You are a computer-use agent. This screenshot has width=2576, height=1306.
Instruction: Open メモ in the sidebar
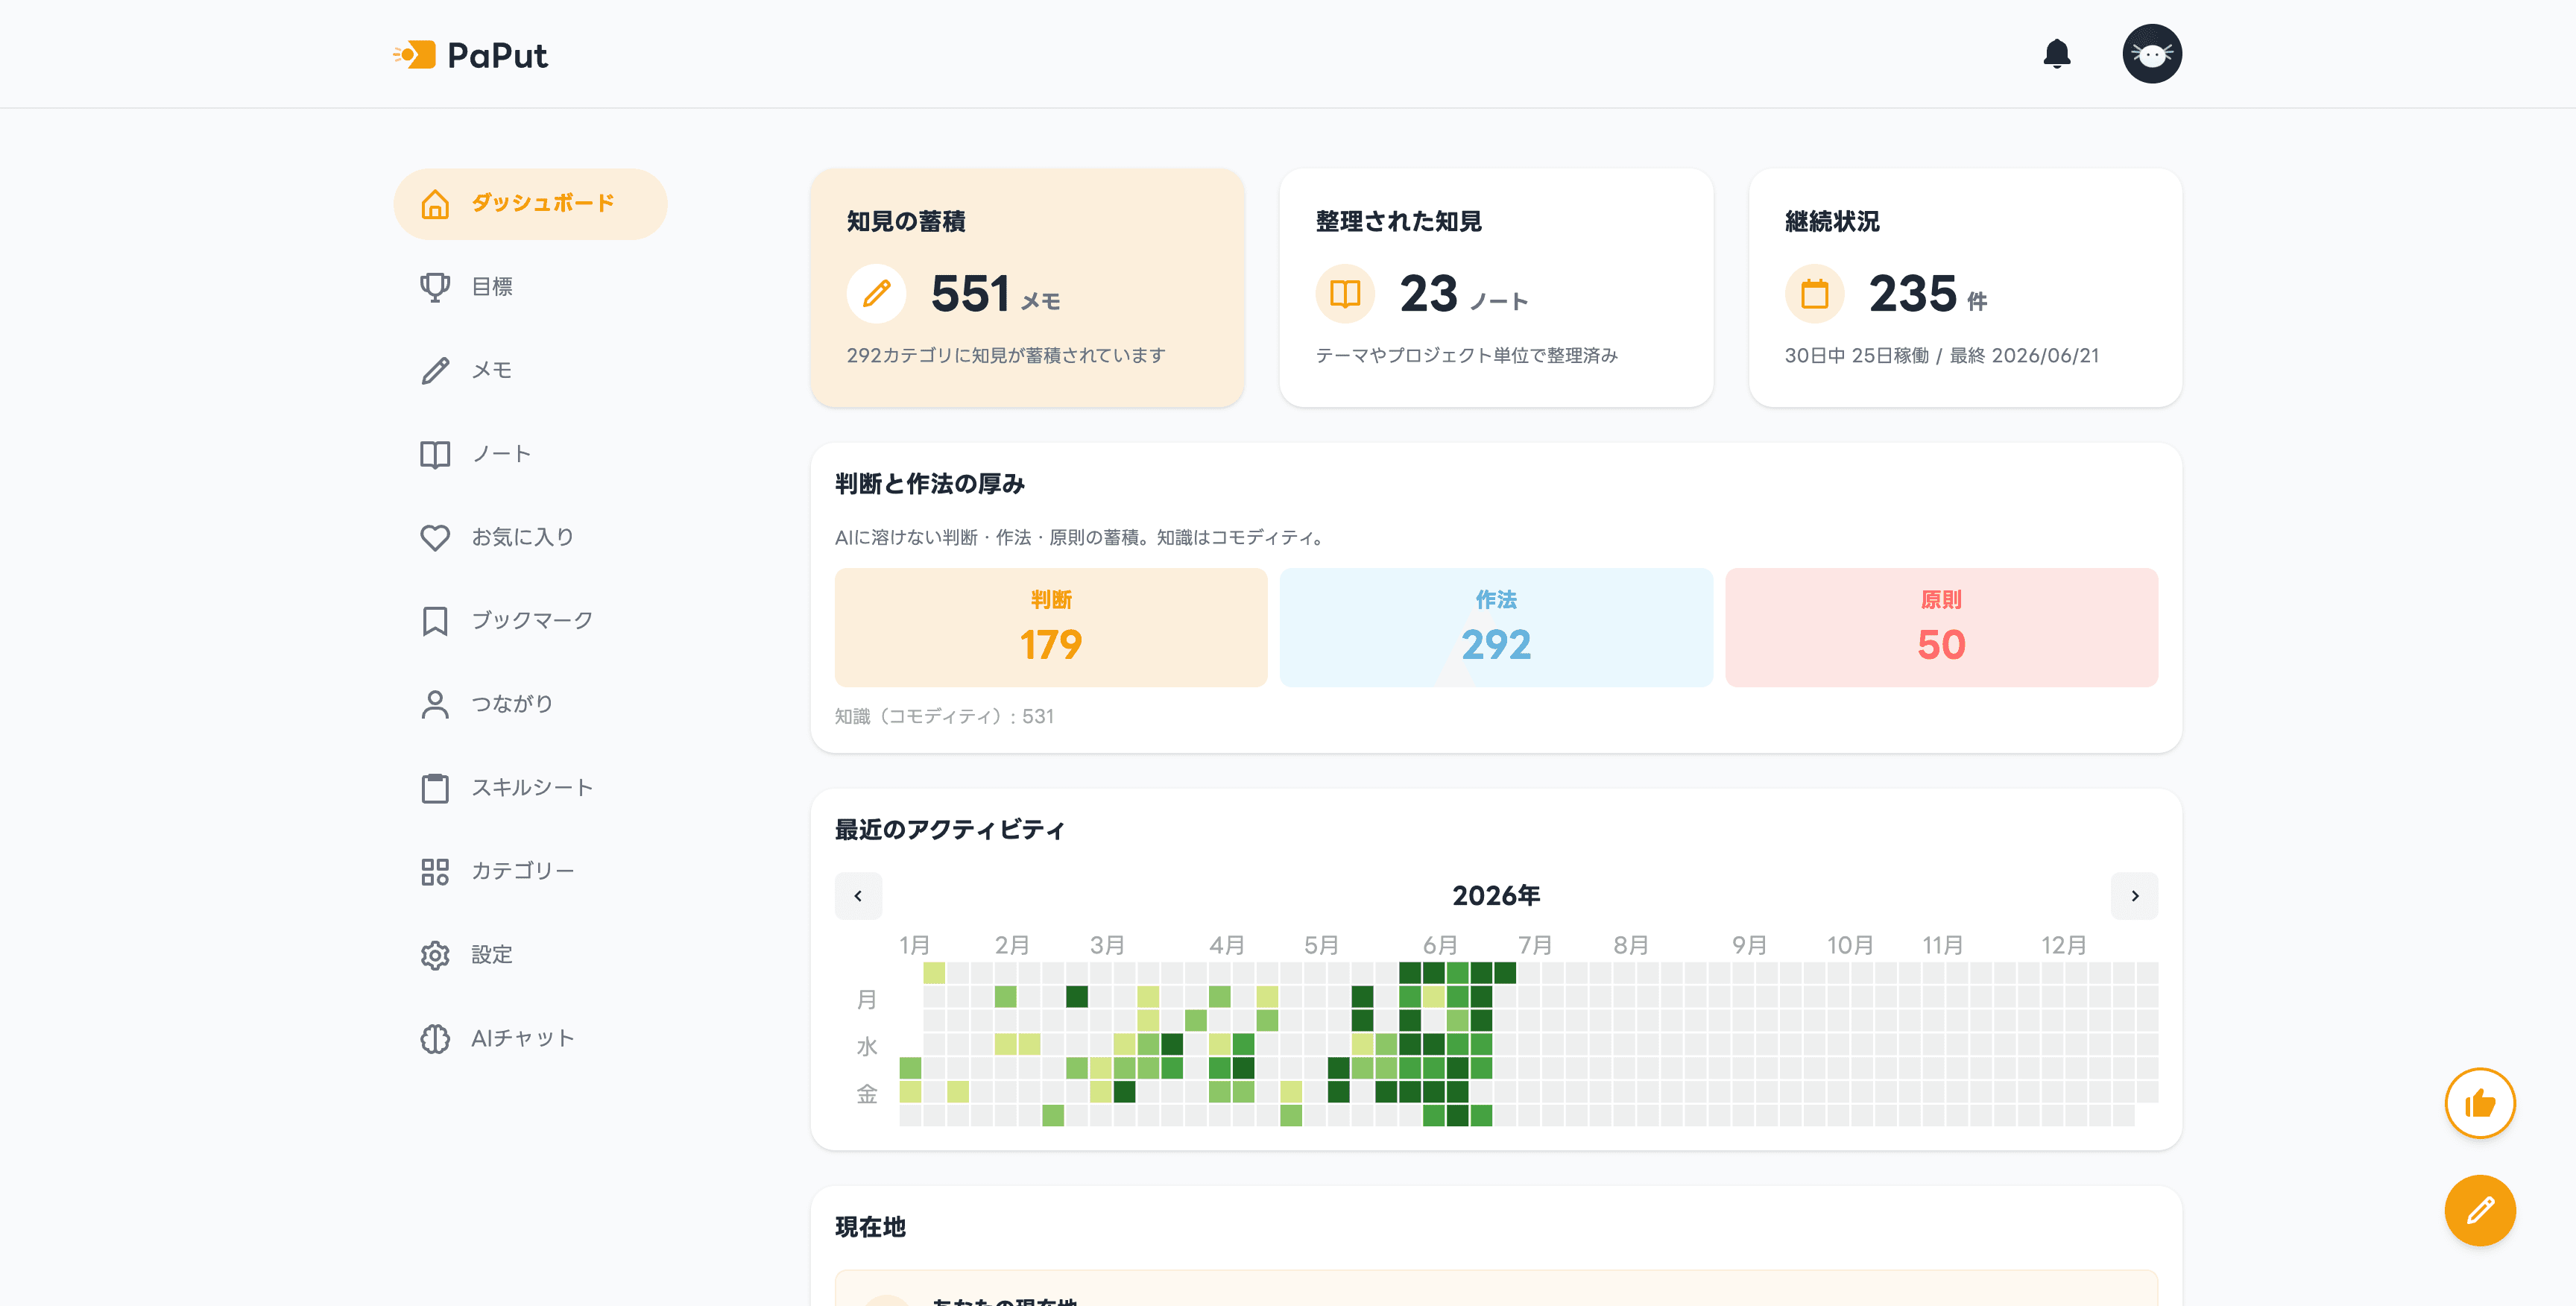(530, 370)
